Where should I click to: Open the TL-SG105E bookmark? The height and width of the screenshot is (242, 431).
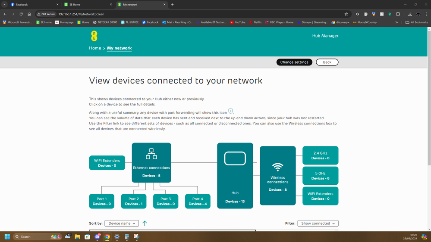[130, 22]
